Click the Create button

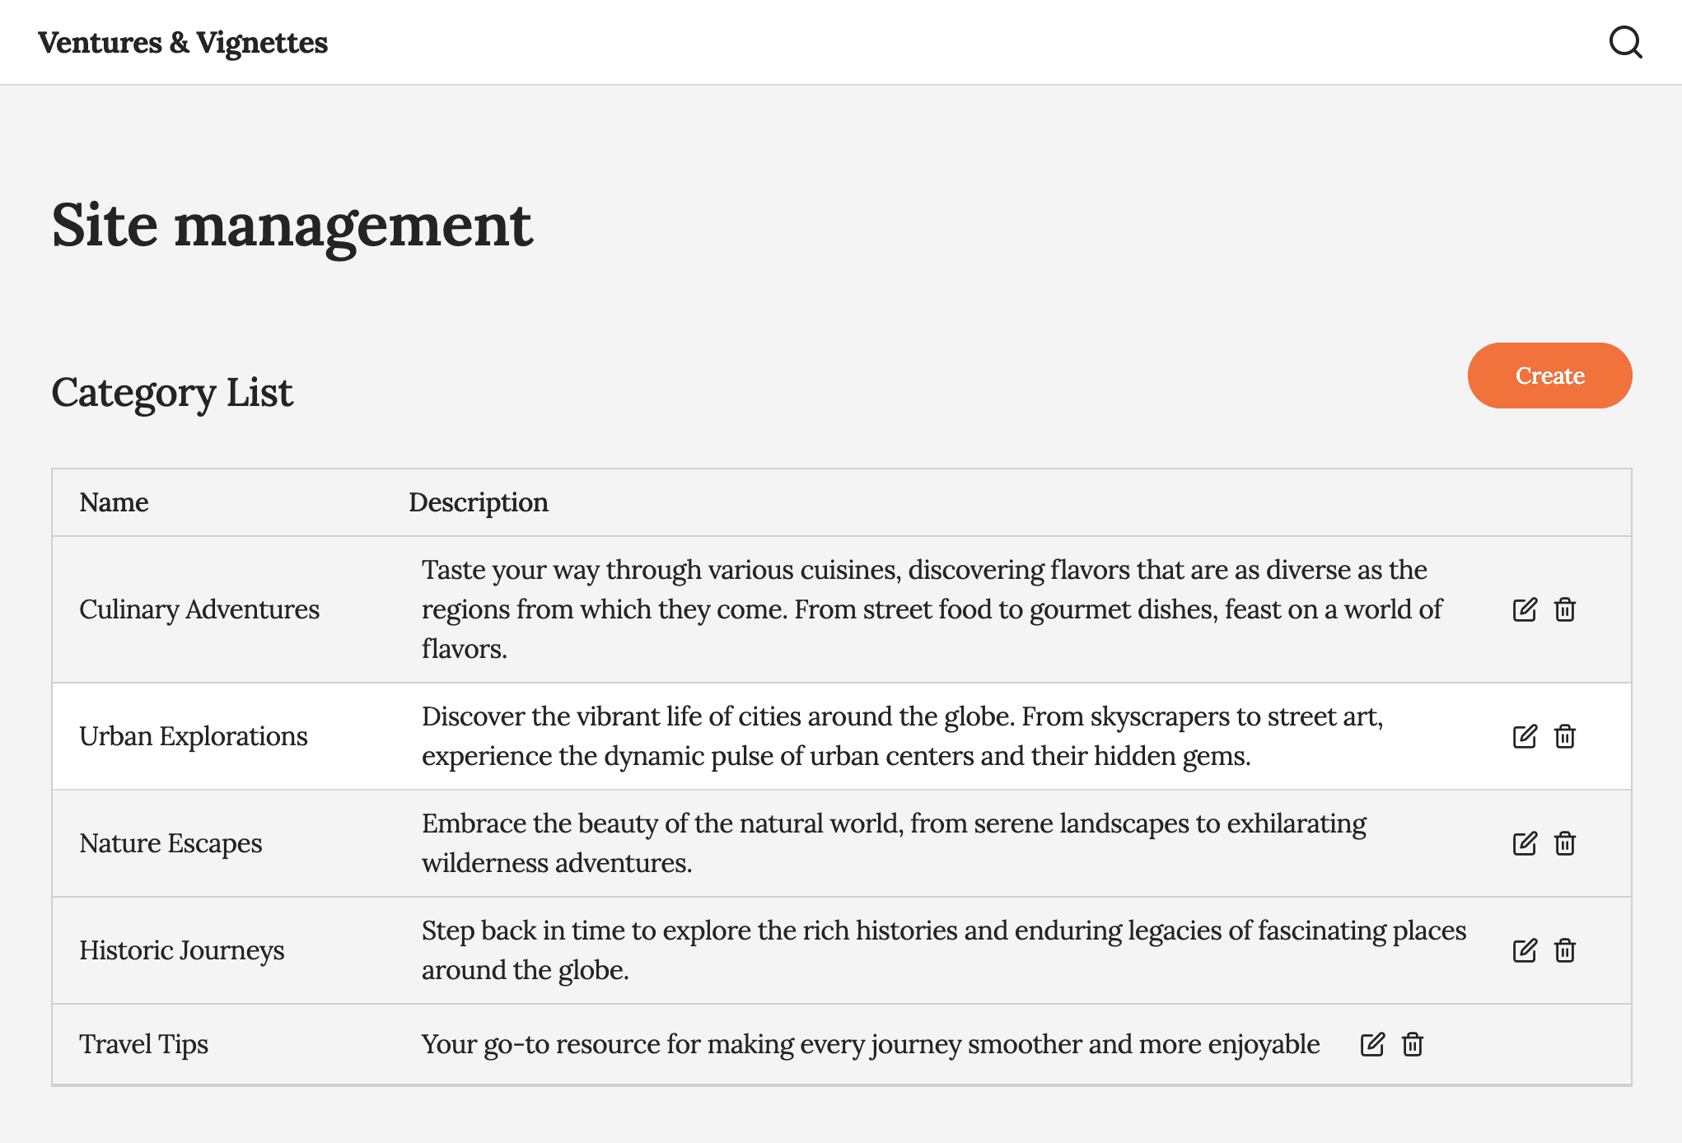click(x=1549, y=376)
